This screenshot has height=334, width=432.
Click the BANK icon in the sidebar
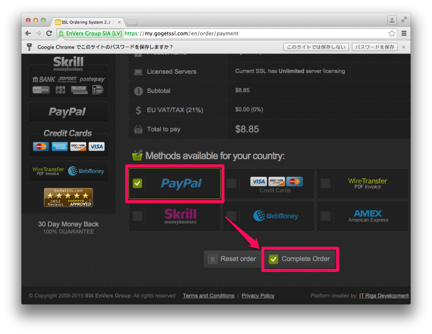(43, 79)
